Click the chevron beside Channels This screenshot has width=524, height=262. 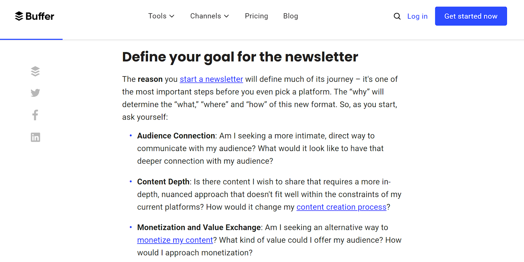point(226,16)
